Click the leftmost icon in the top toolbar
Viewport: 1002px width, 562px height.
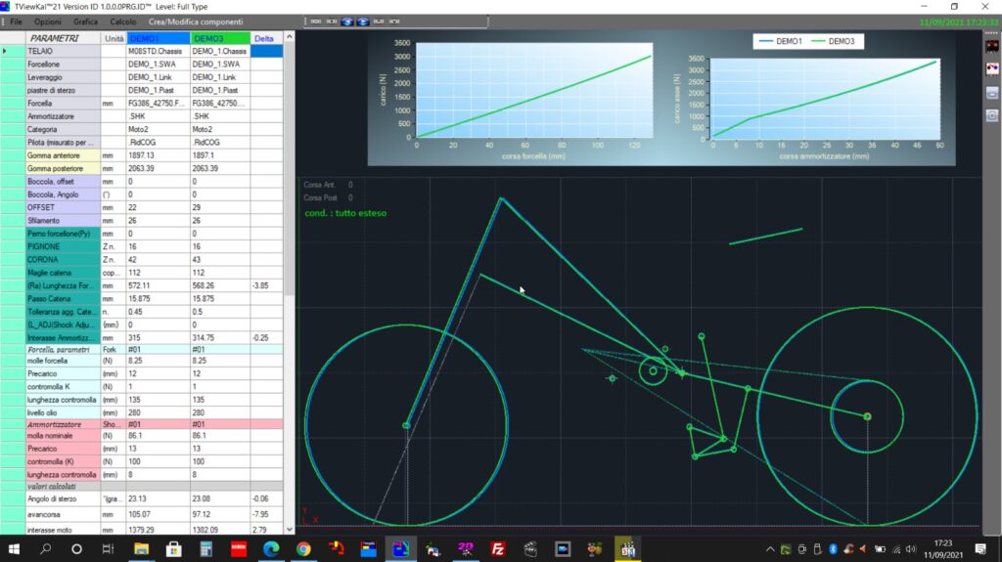click(316, 21)
